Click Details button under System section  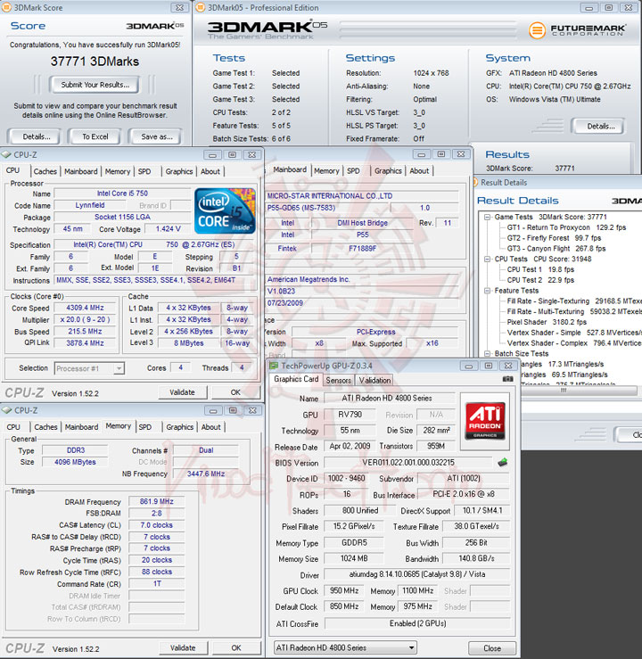click(600, 126)
